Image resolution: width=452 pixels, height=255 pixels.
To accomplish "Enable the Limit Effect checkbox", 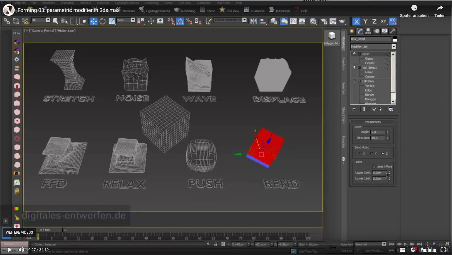I will pos(374,167).
